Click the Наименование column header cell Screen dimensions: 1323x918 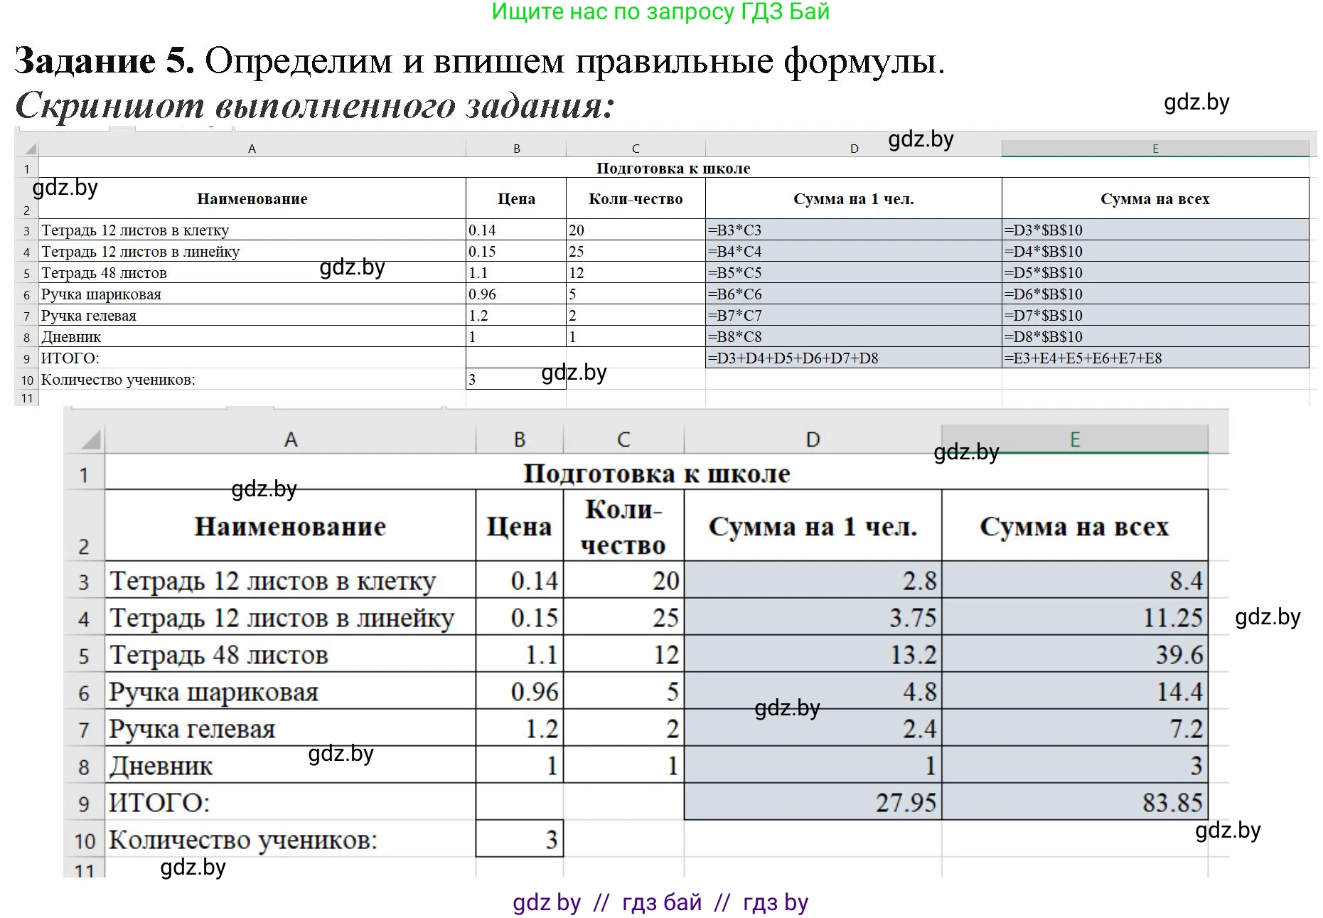(x=290, y=526)
